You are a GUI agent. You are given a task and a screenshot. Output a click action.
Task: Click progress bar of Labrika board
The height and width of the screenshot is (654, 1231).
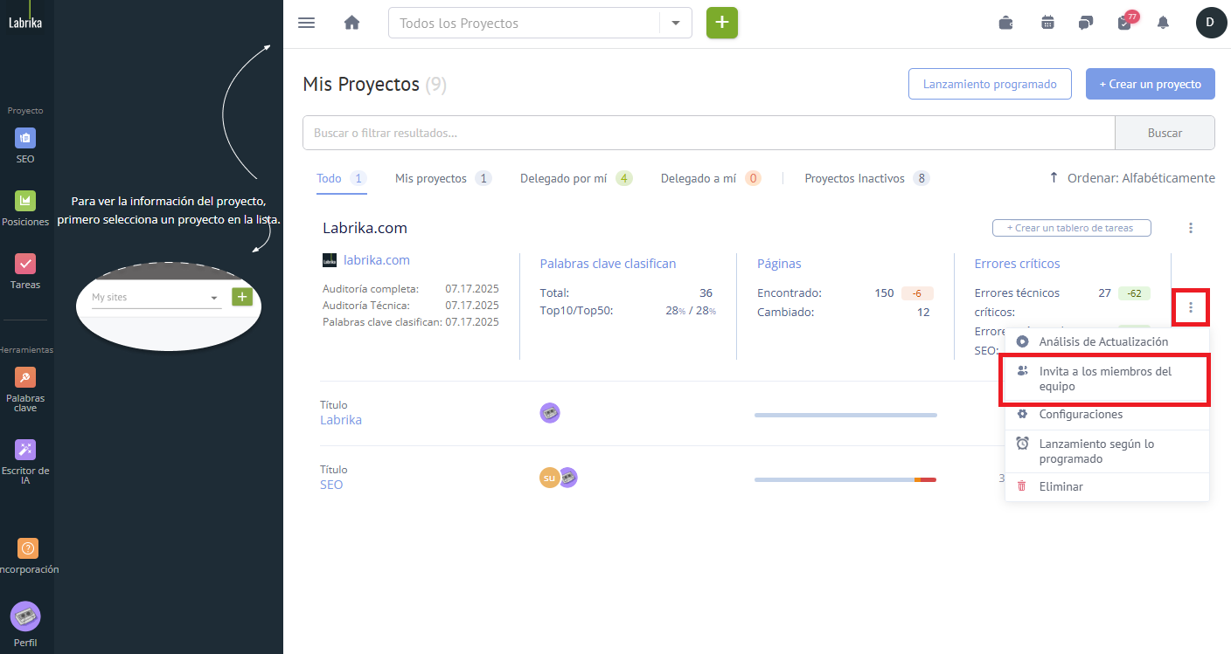(x=845, y=415)
